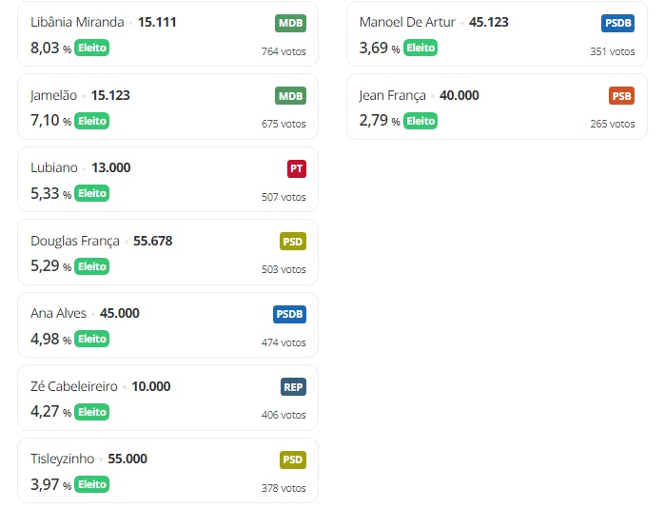Click the MDB party badge for Jamelão
This screenshot has height=508, width=665.
click(x=290, y=95)
